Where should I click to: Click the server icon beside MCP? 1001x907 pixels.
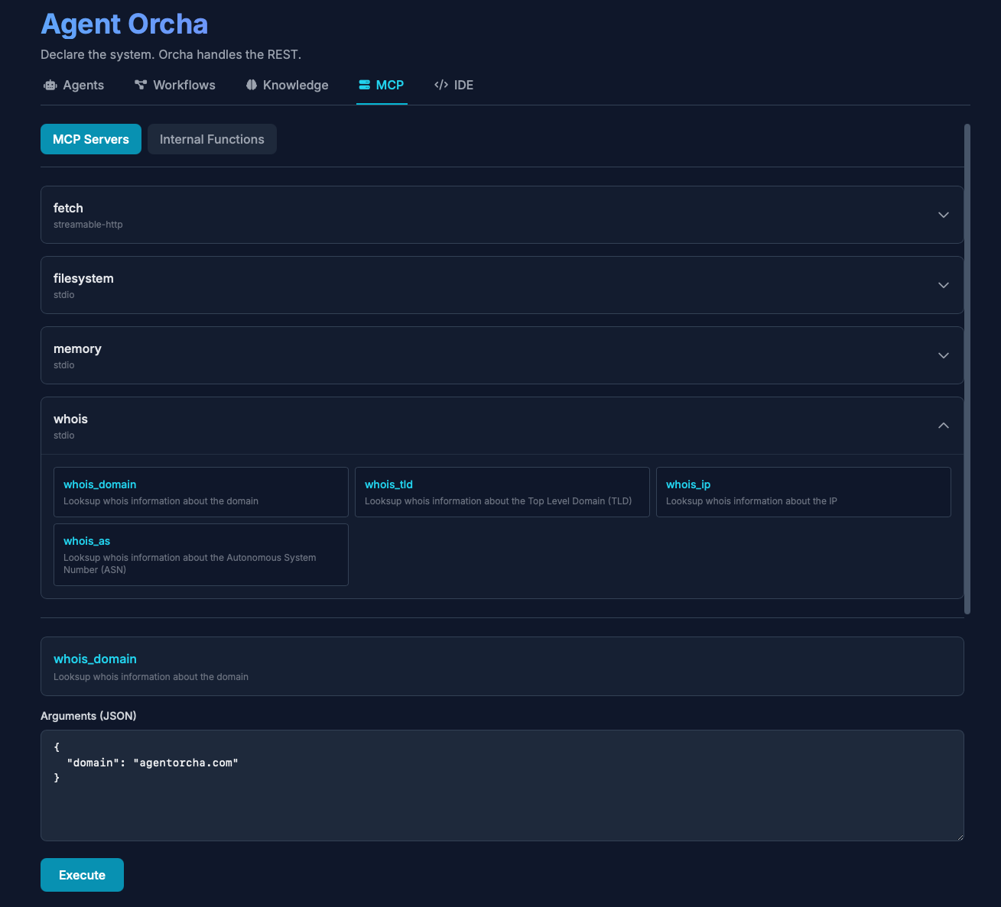[365, 85]
